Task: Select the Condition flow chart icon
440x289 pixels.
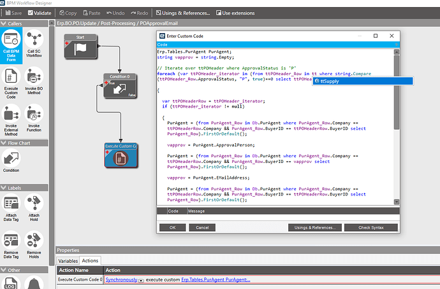Action: pyautogui.click(x=11, y=160)
